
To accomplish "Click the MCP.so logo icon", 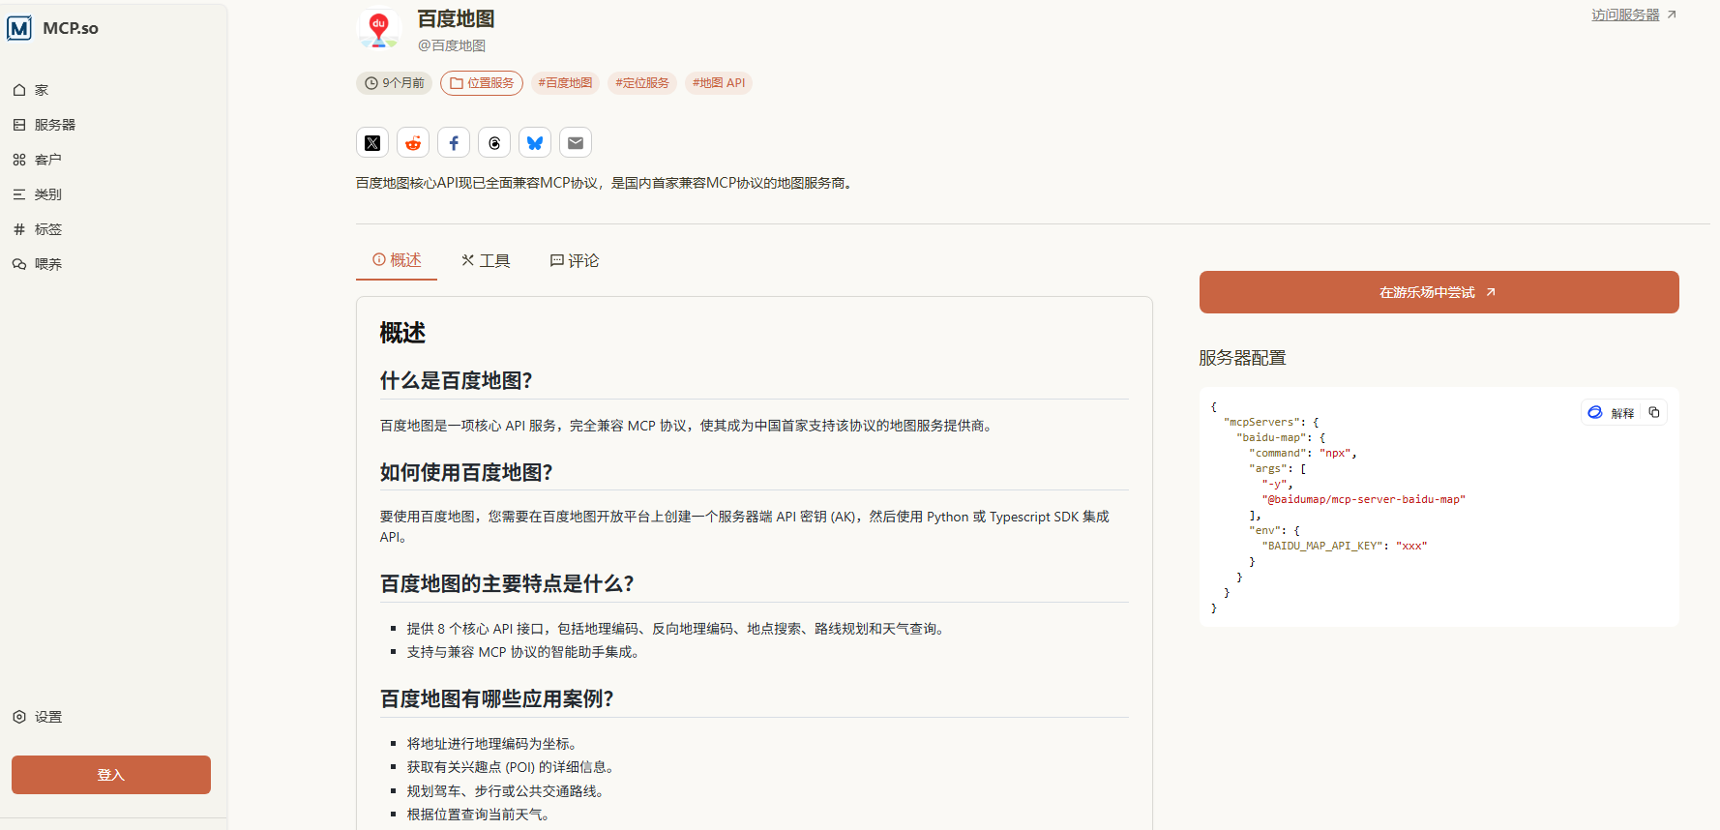I will click(x=19, y=28).
